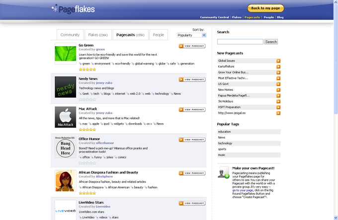The width and height of the screenshot is (338, 220).
Task: Open the Sort by Popularity dropdown
Action: (x=191, y=35)
